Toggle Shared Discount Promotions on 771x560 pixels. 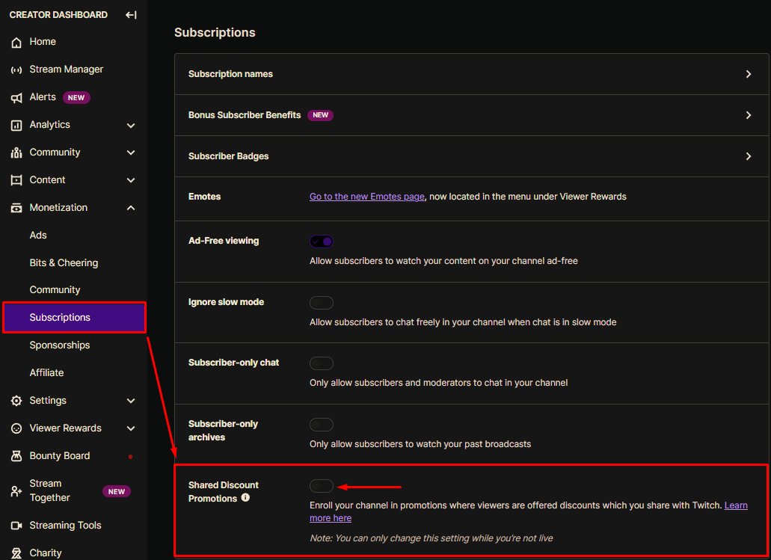[x=322, y=486]
